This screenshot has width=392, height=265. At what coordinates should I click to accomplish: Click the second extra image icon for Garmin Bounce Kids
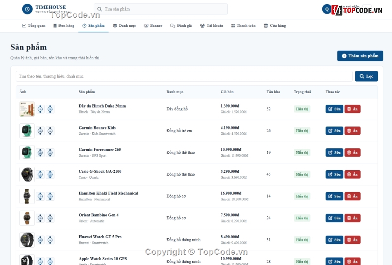[50, 131]
